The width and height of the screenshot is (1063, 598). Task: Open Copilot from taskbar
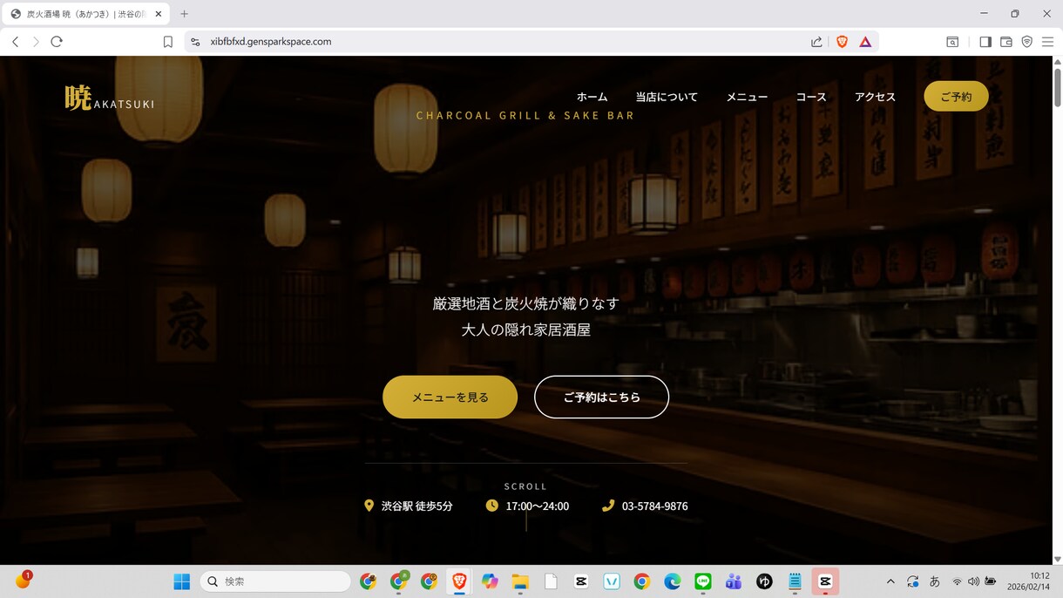490,581
